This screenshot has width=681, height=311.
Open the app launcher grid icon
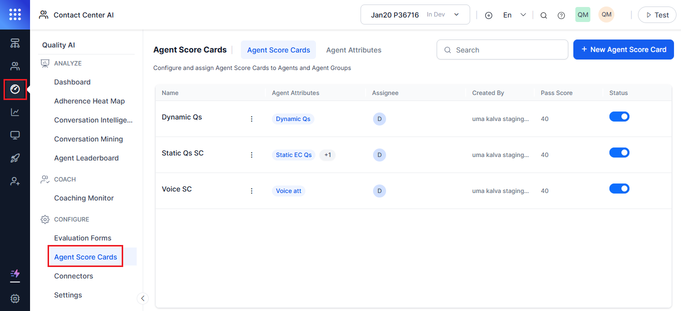point(15,14)
